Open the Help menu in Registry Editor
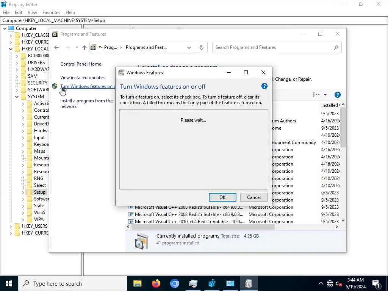 [x=70, y=13]
